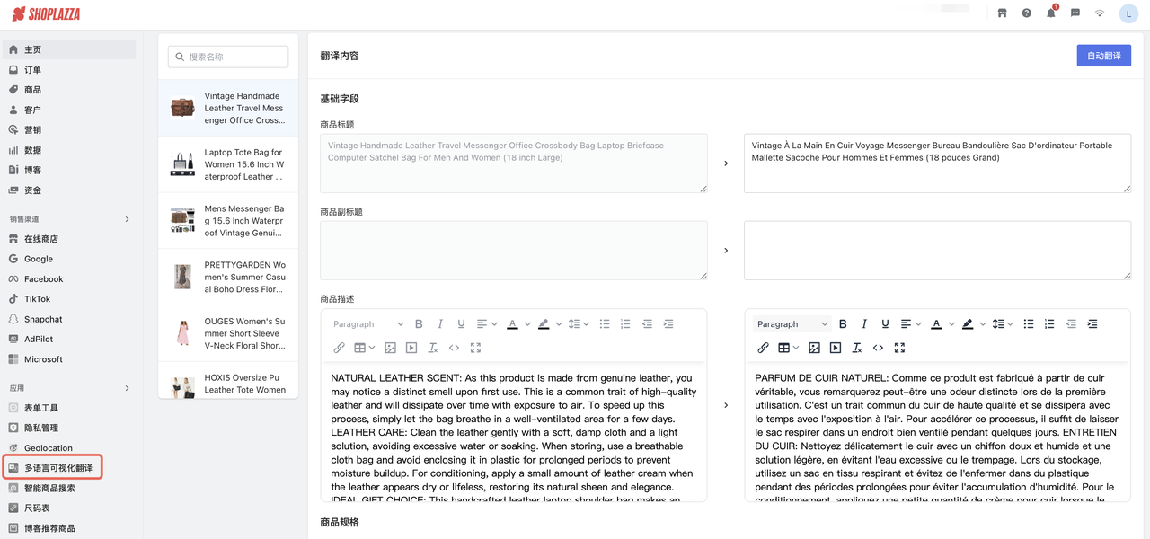Screen dimensions: 1150x539
Task: Insert image in French translation editor
Action: click(x=814, y=348)
